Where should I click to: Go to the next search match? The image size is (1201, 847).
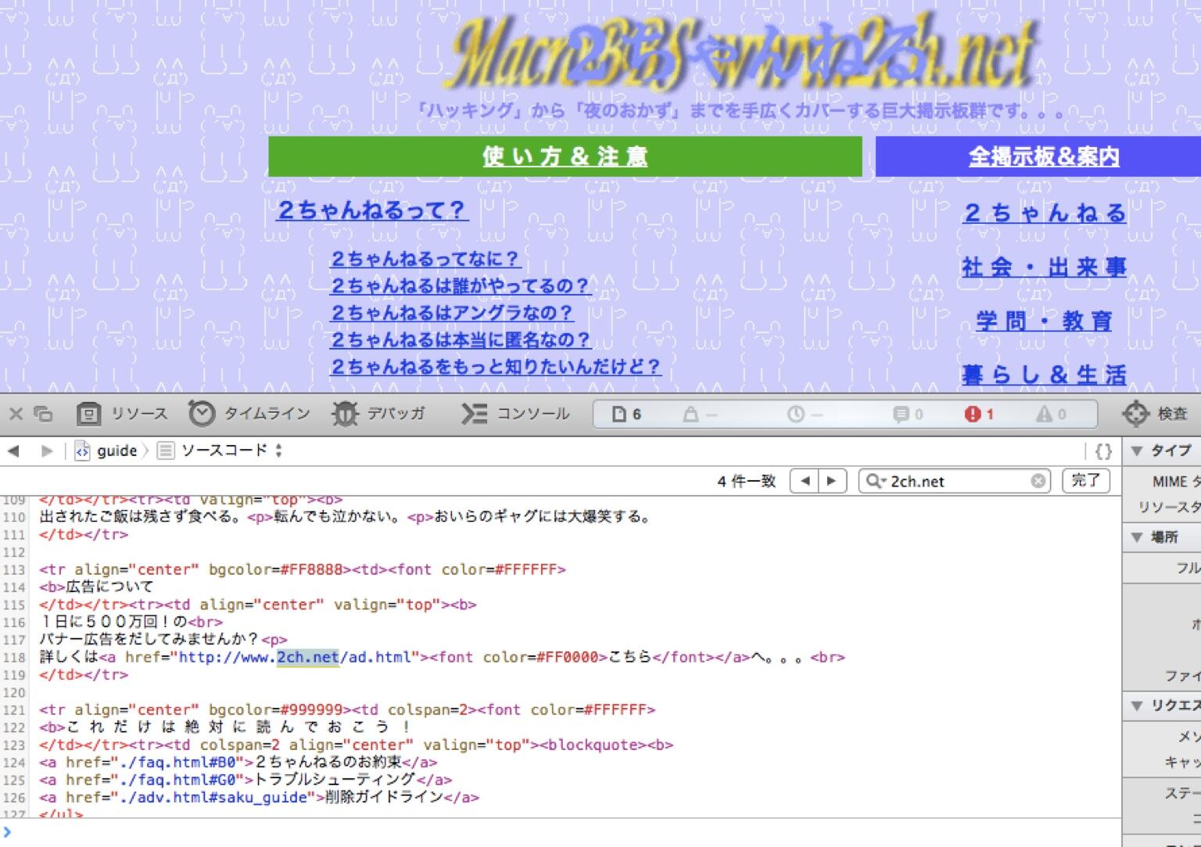point(831,481)
